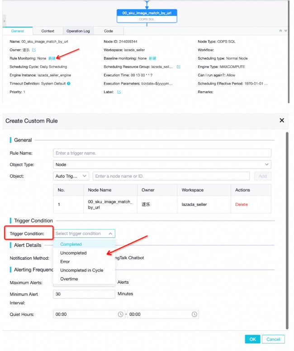Screen dimensions: 294x351
Task: Click the Rule Name input field
Action: pos(162,153)
